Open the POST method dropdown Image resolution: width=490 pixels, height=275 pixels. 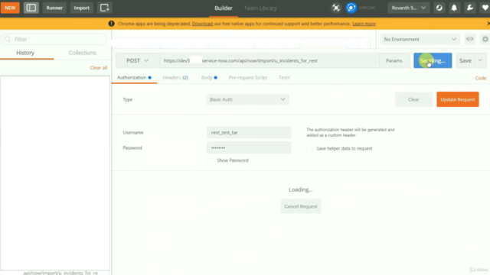tap(138, 60)
